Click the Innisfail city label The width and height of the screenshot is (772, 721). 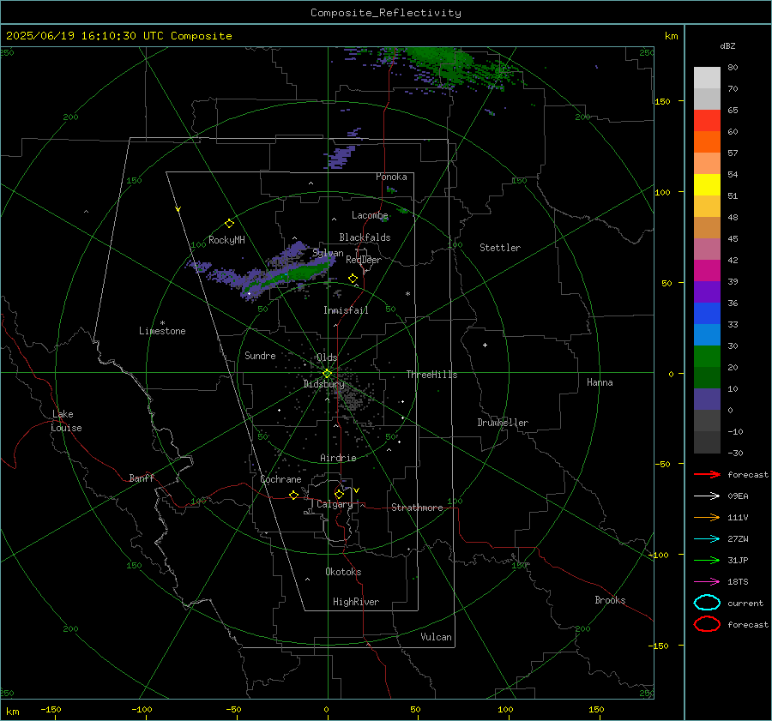[x=346, y=310]
